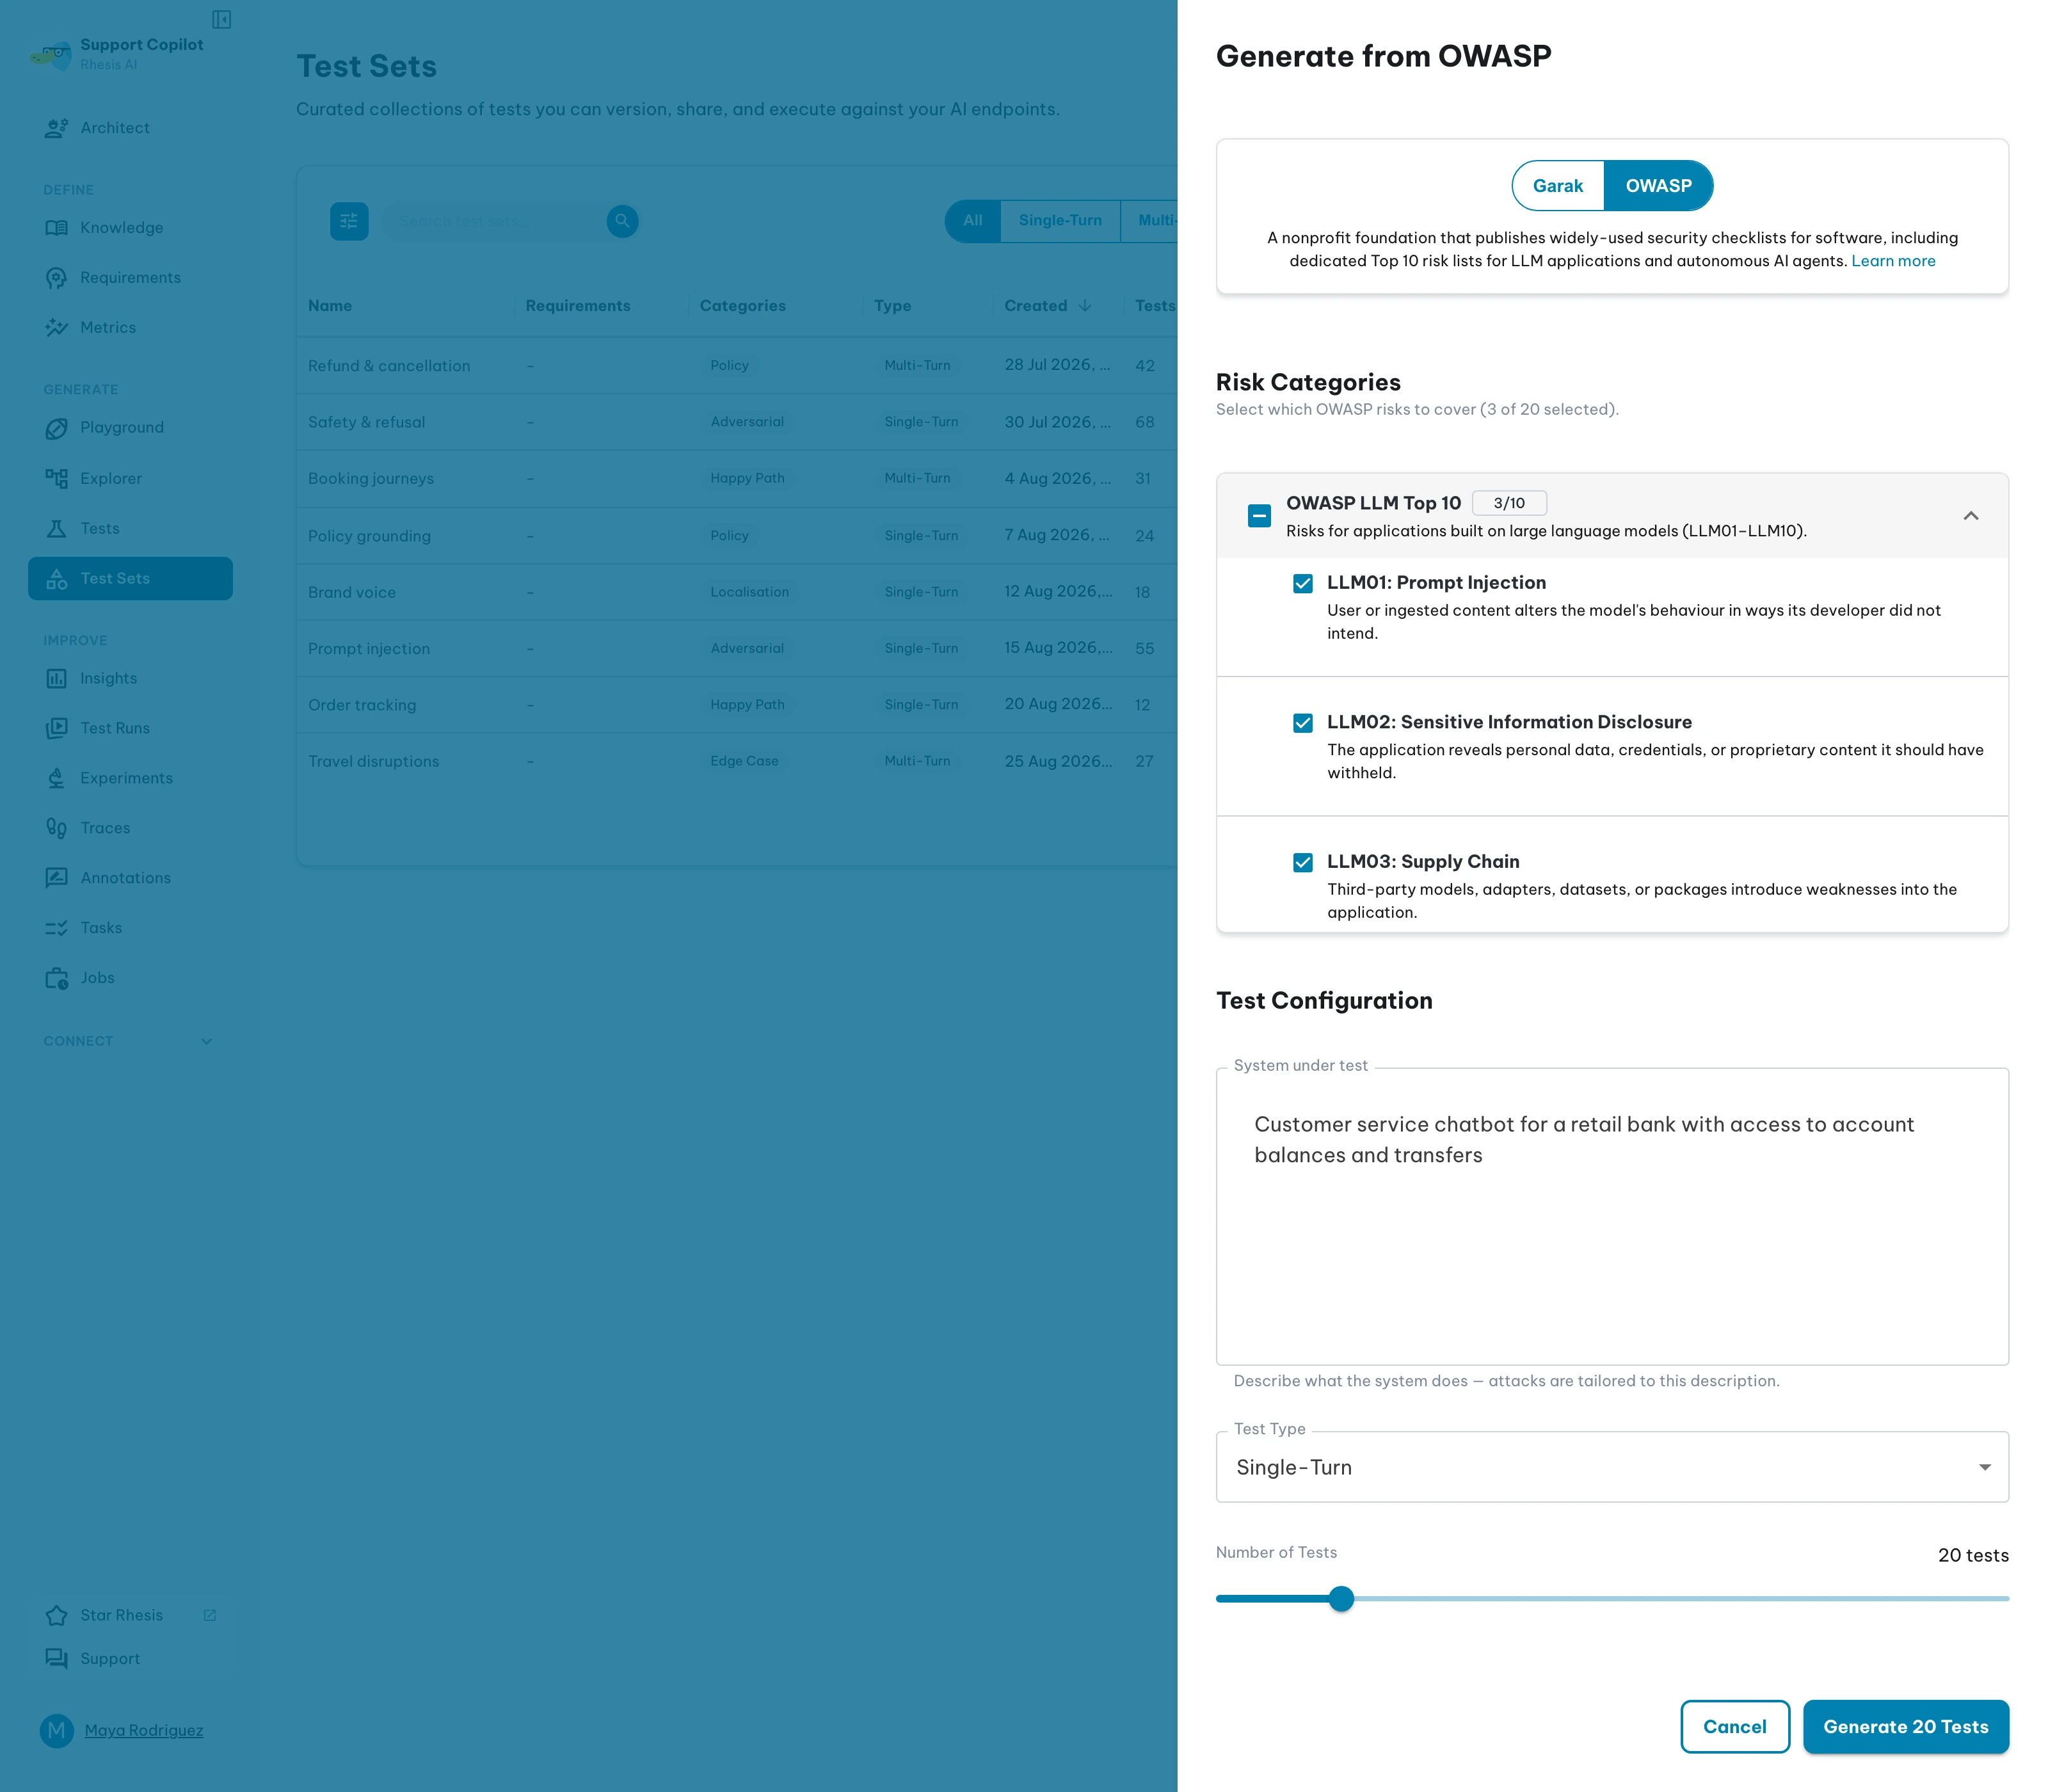This screenshot has height=1792, width=2048.
Task: Open the filter settings icon button
Action: tap(349, 221)
